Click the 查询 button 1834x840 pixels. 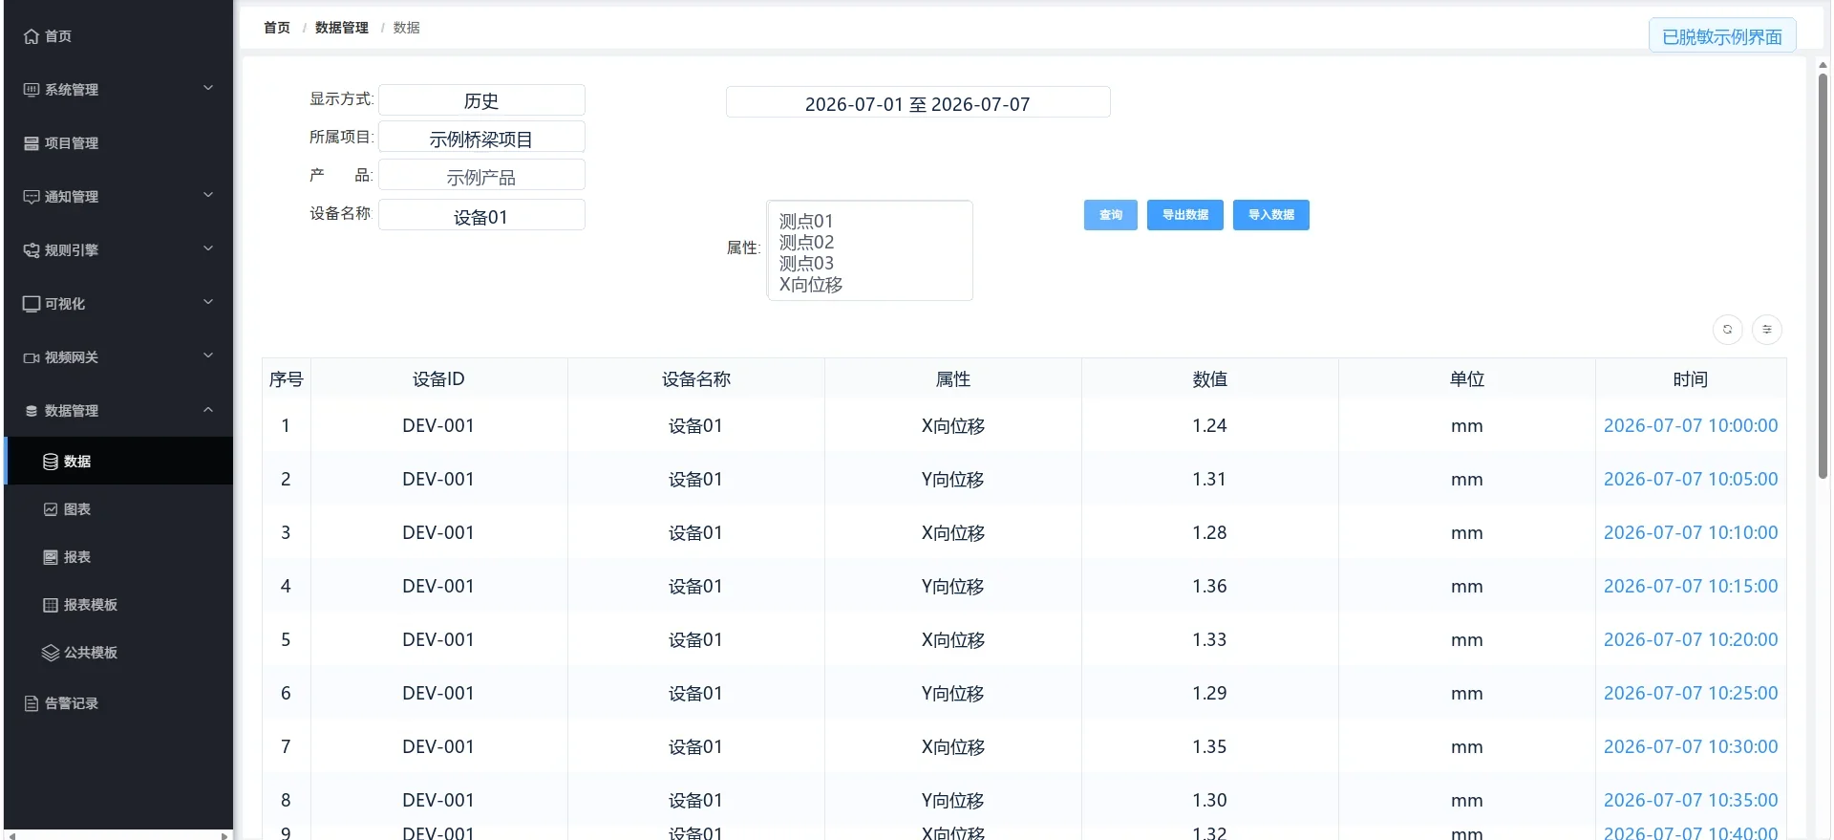click(x=1111, y=215)
